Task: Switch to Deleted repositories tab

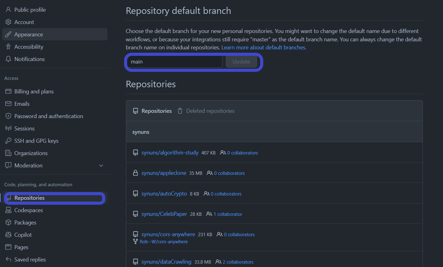Action: point(206,111)
